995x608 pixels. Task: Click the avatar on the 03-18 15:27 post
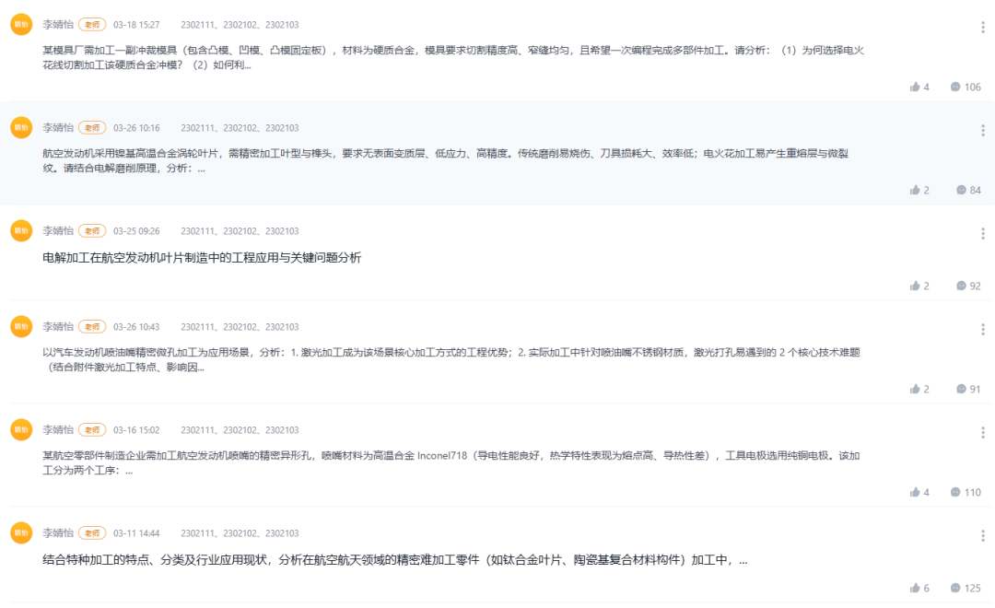coord(21,25)
